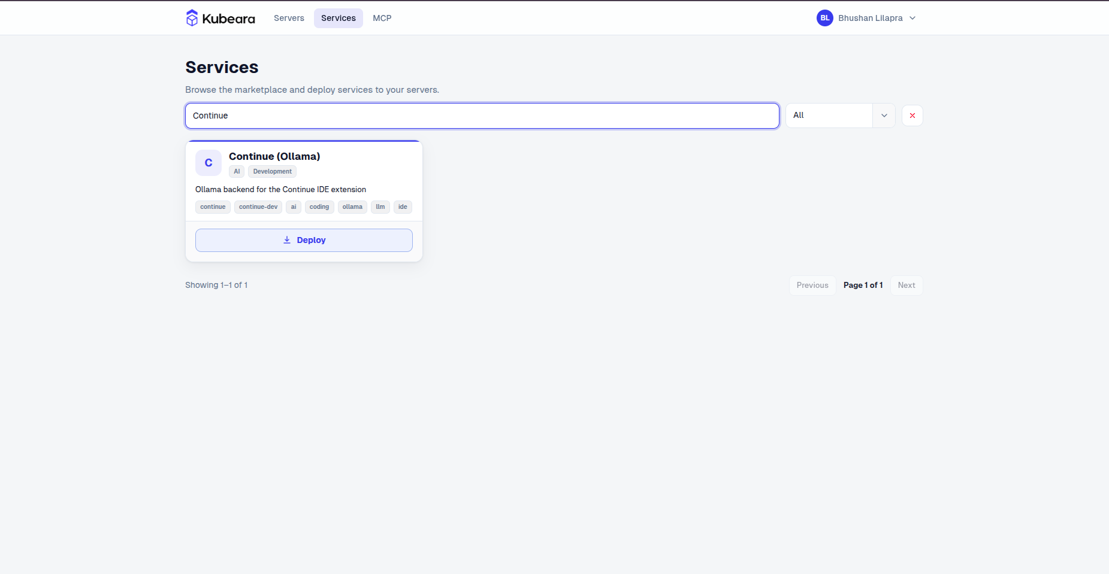Click the Kubeara logo icon

(x=192, y=18)
